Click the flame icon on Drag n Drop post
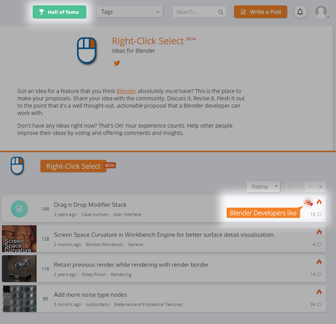 click(x=319, y=202)
